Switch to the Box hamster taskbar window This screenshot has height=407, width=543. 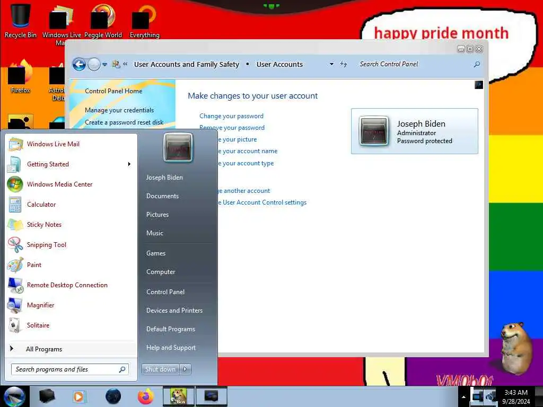point(179,396)
